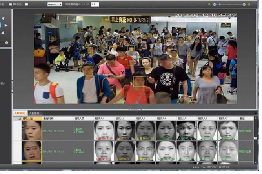Screen dimensions: 262x174
Task: Expand the panel menu arrow right of tabs
Action: point(255,113)
